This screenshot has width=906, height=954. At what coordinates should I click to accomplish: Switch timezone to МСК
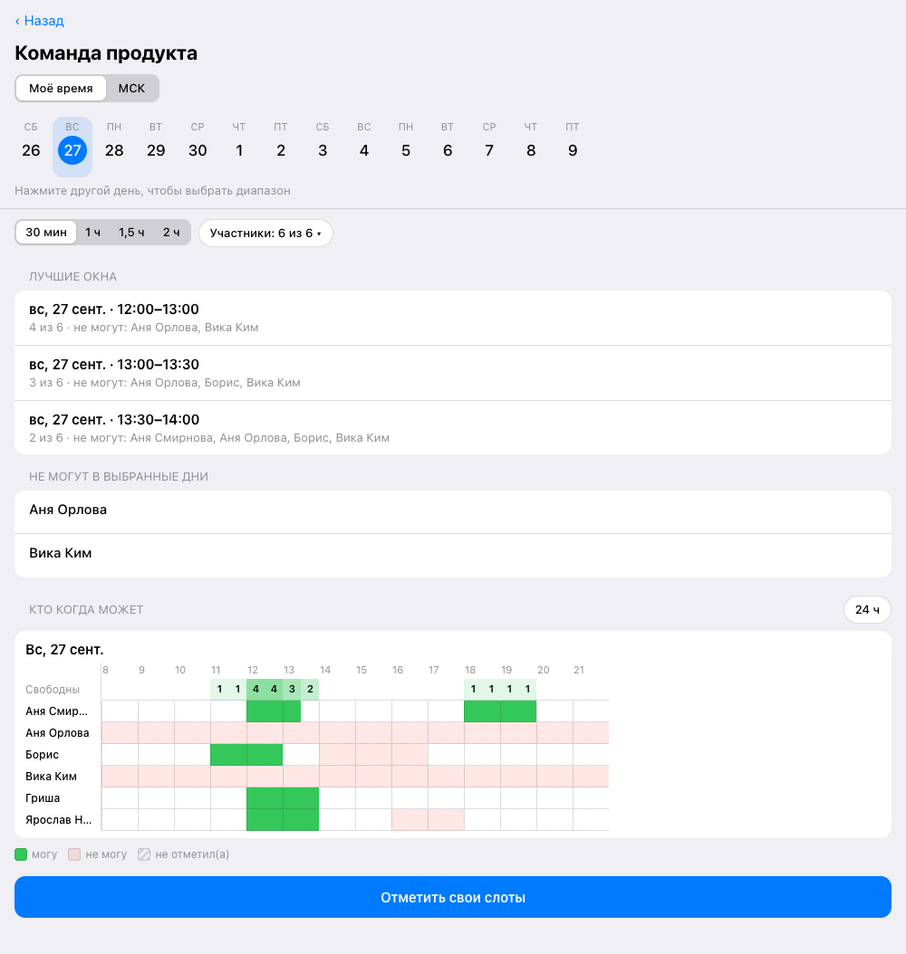(131, 88)
